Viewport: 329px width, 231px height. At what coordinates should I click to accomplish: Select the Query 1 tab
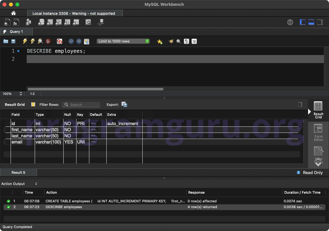coord(16,32)
